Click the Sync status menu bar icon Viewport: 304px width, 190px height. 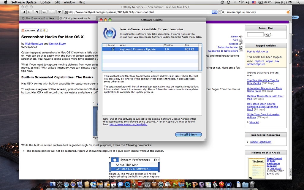pyautogui.click(x=228, y=2)
